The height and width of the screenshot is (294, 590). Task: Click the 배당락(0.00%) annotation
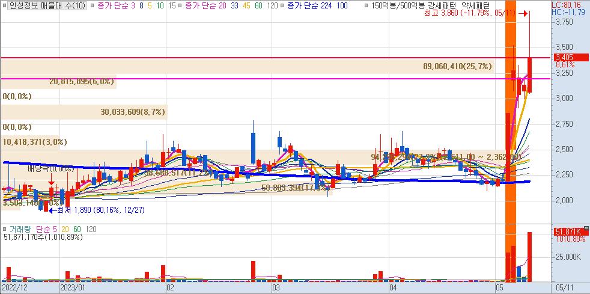tap(50, 169)
